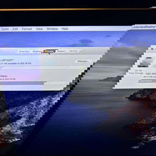
Task: Click the flash storage disk drive icon
Action: tap(145, 62)
